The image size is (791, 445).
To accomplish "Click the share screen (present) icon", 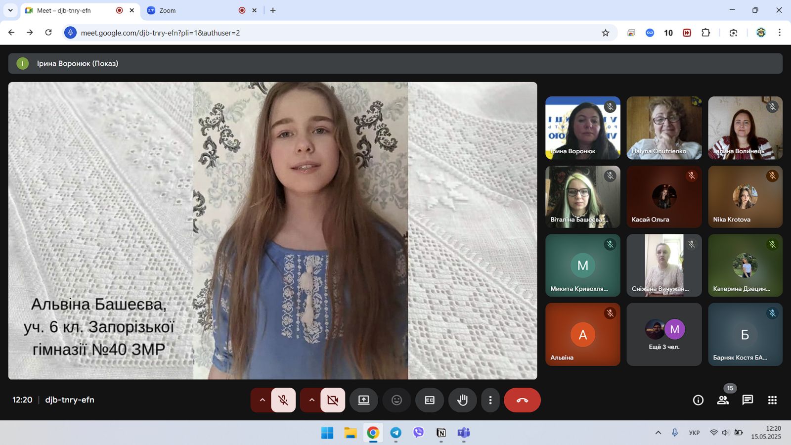I will tap(364, 400).
